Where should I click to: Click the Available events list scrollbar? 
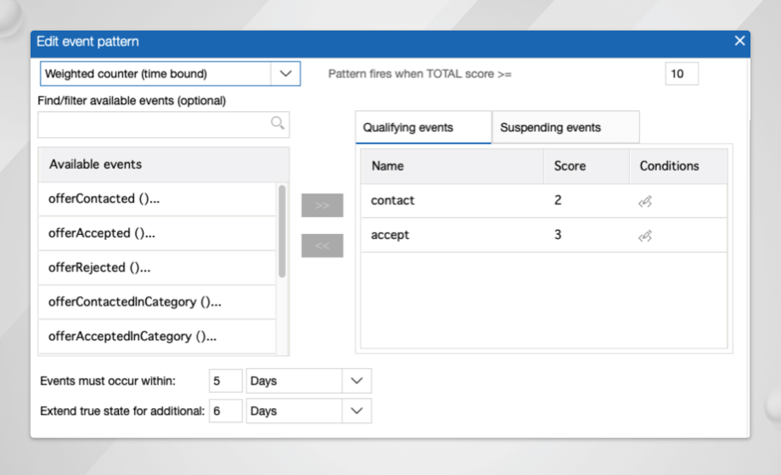pyautogui.click(x=283, y=232)
